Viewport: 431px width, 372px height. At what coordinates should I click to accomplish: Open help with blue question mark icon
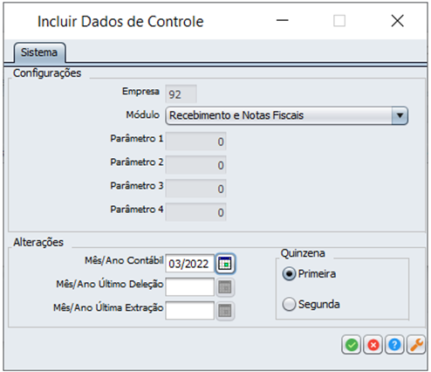(394, 345)
